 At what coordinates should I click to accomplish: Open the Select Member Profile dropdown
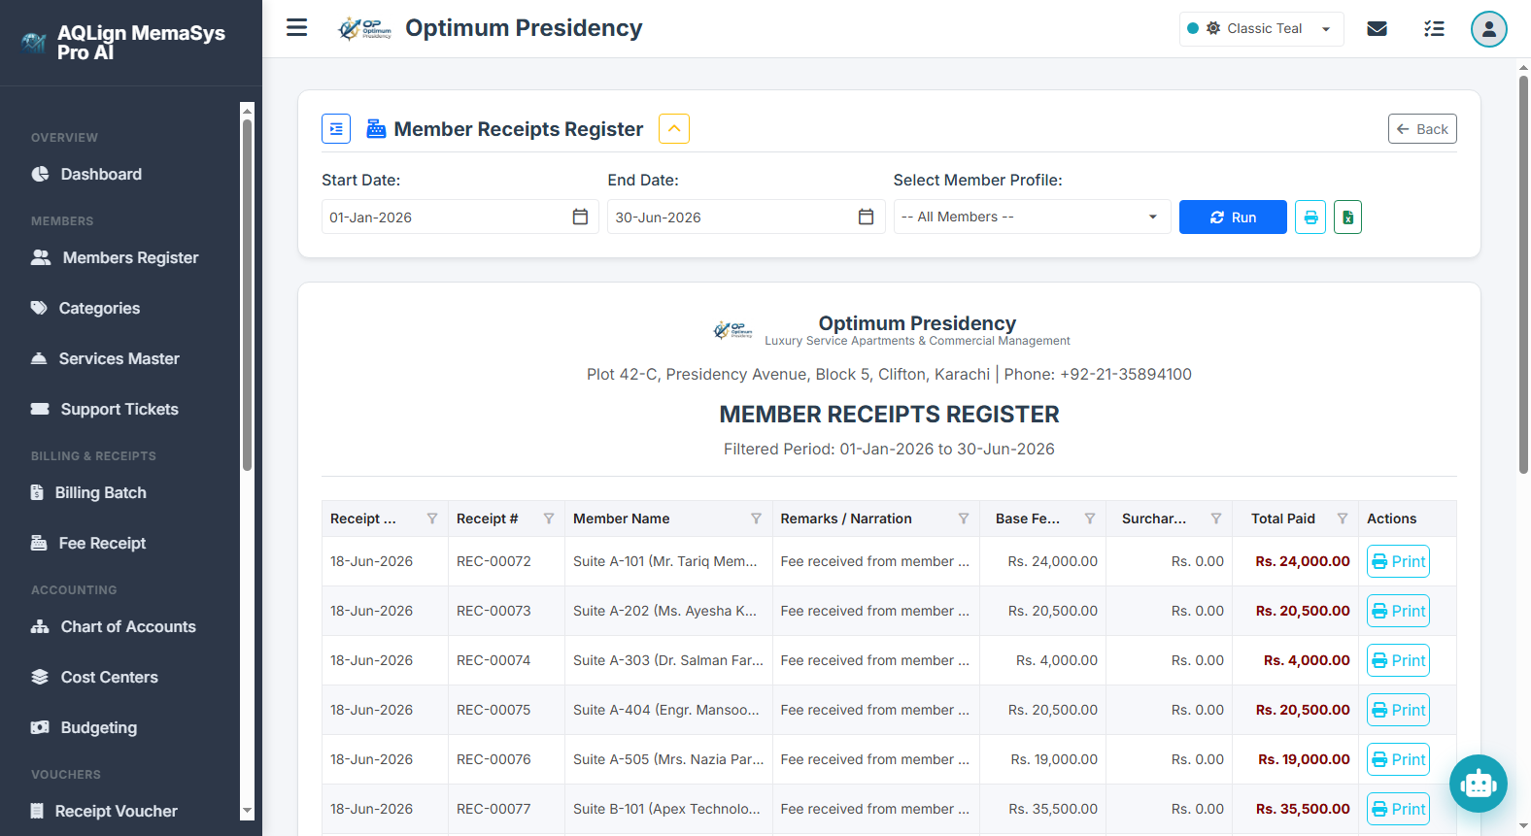click(x=1032, y=217)
